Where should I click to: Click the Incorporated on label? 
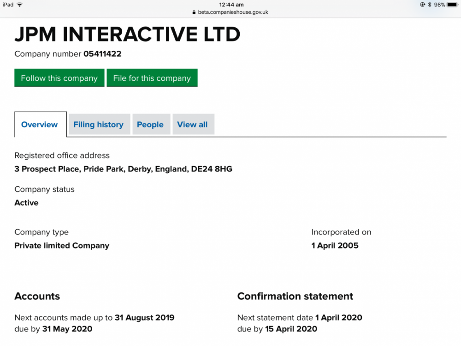[341, 232]
